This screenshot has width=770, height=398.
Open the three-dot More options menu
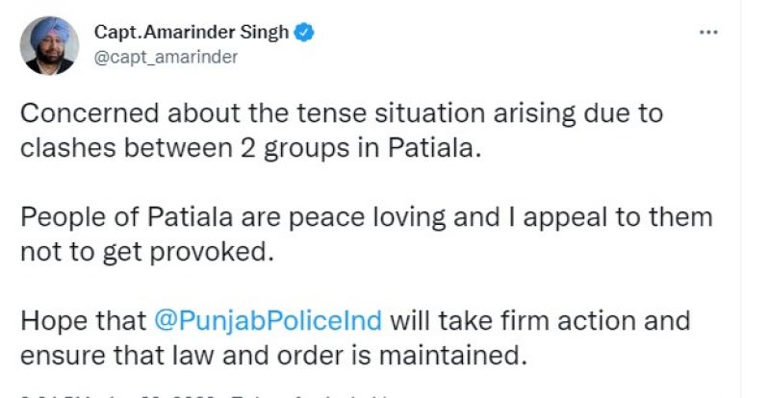708,33
